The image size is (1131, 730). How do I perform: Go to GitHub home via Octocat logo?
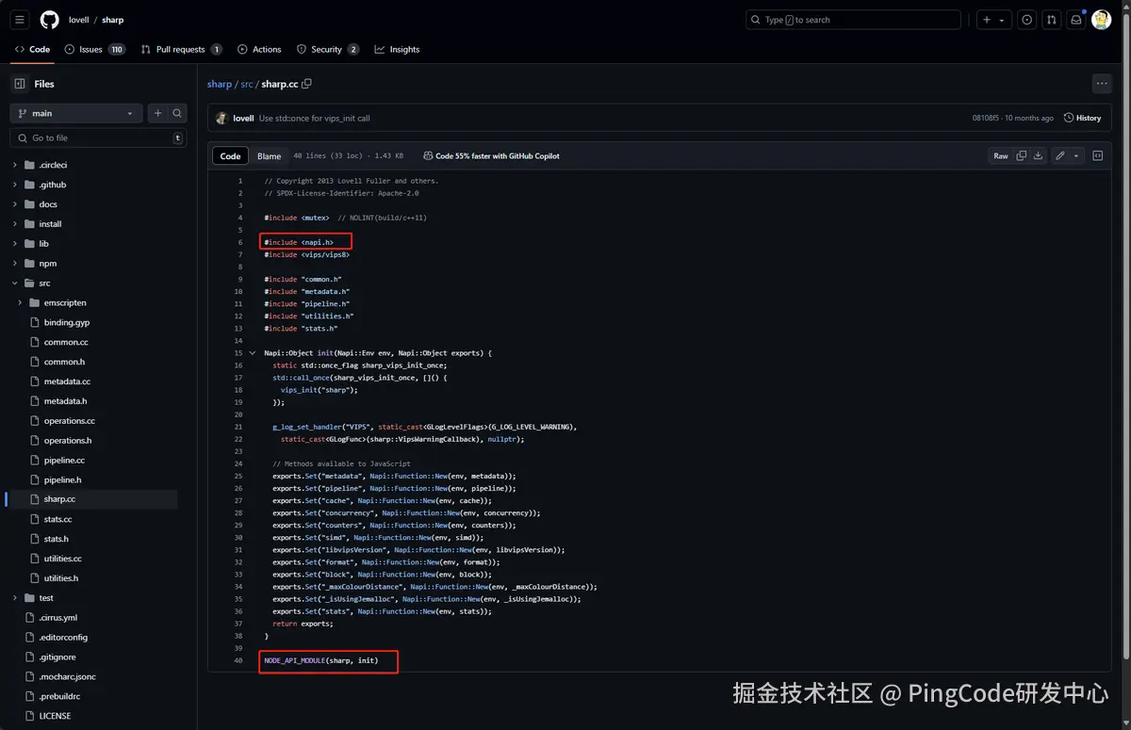pos(50,20)
